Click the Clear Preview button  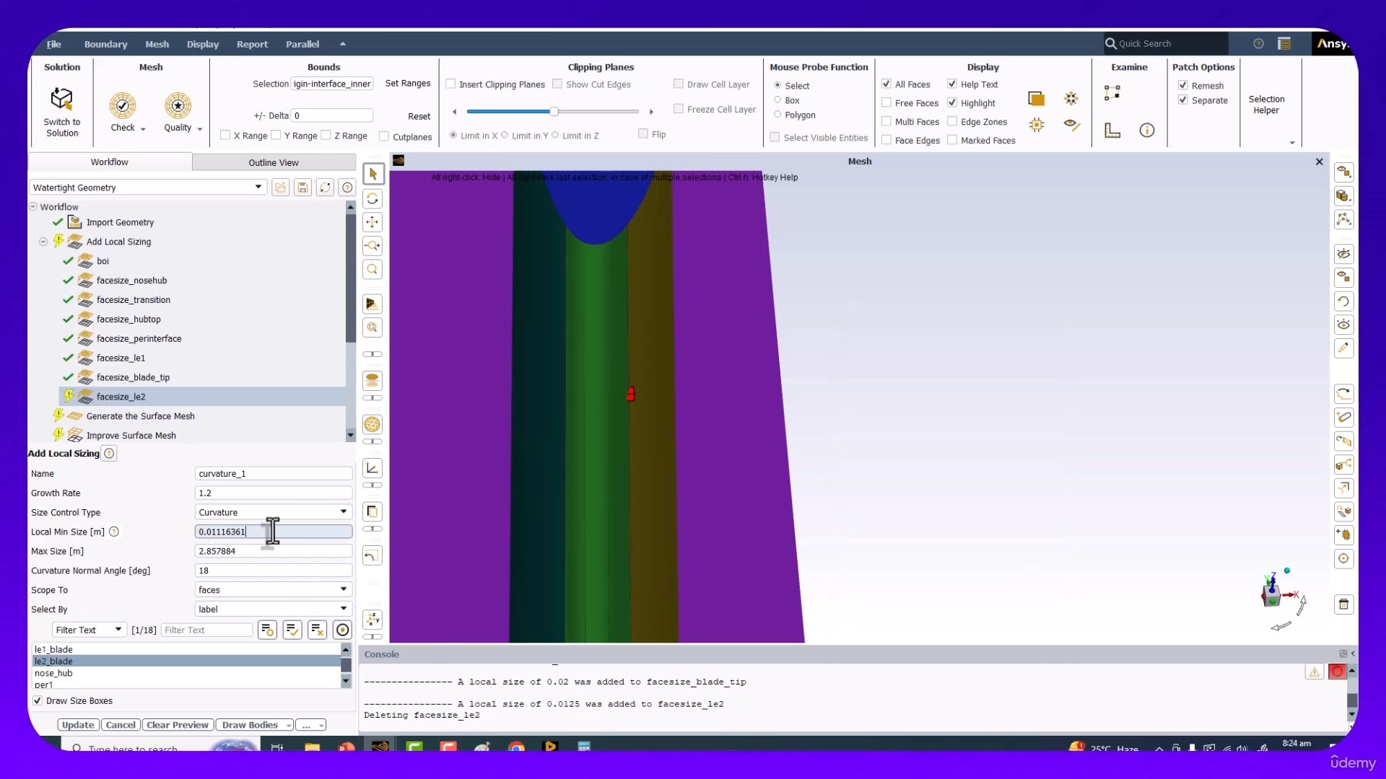click(178, 726)
